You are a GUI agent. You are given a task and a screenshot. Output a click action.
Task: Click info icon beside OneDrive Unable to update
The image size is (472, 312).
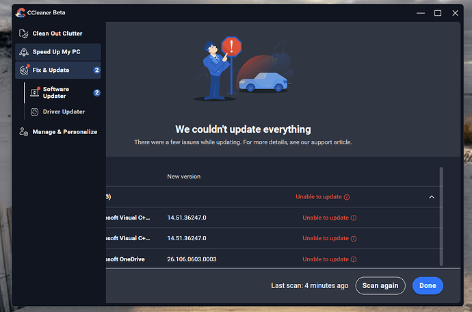click(354, 259)
